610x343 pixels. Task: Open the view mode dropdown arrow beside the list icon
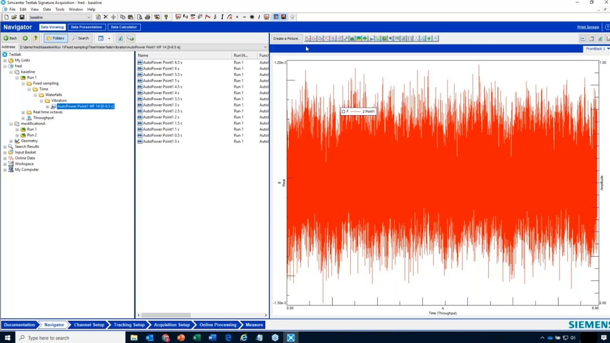tap(109, 38)
